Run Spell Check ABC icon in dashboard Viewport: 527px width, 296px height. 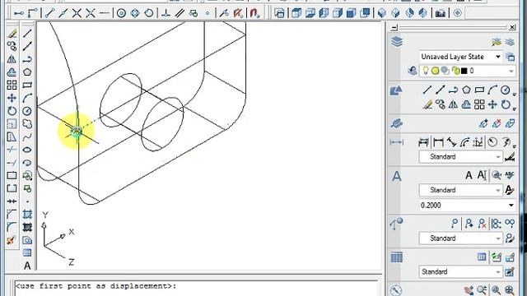click(x=510, y=175)
